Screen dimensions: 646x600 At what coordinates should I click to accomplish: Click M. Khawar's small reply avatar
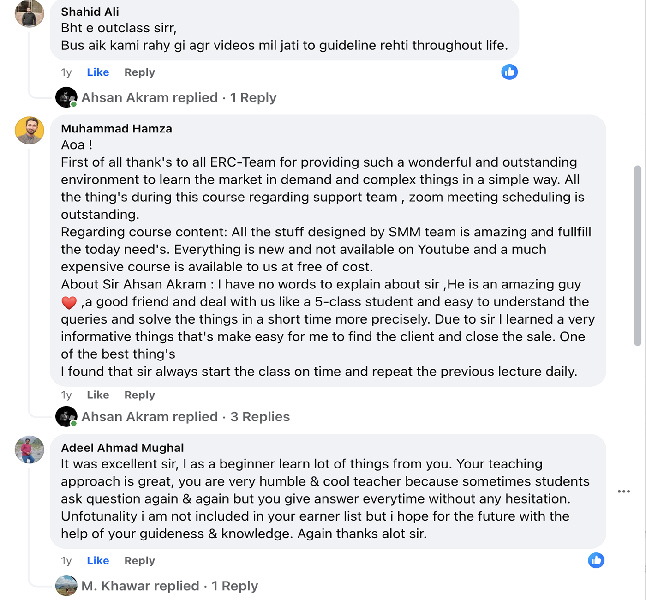(x=66, y=586)
